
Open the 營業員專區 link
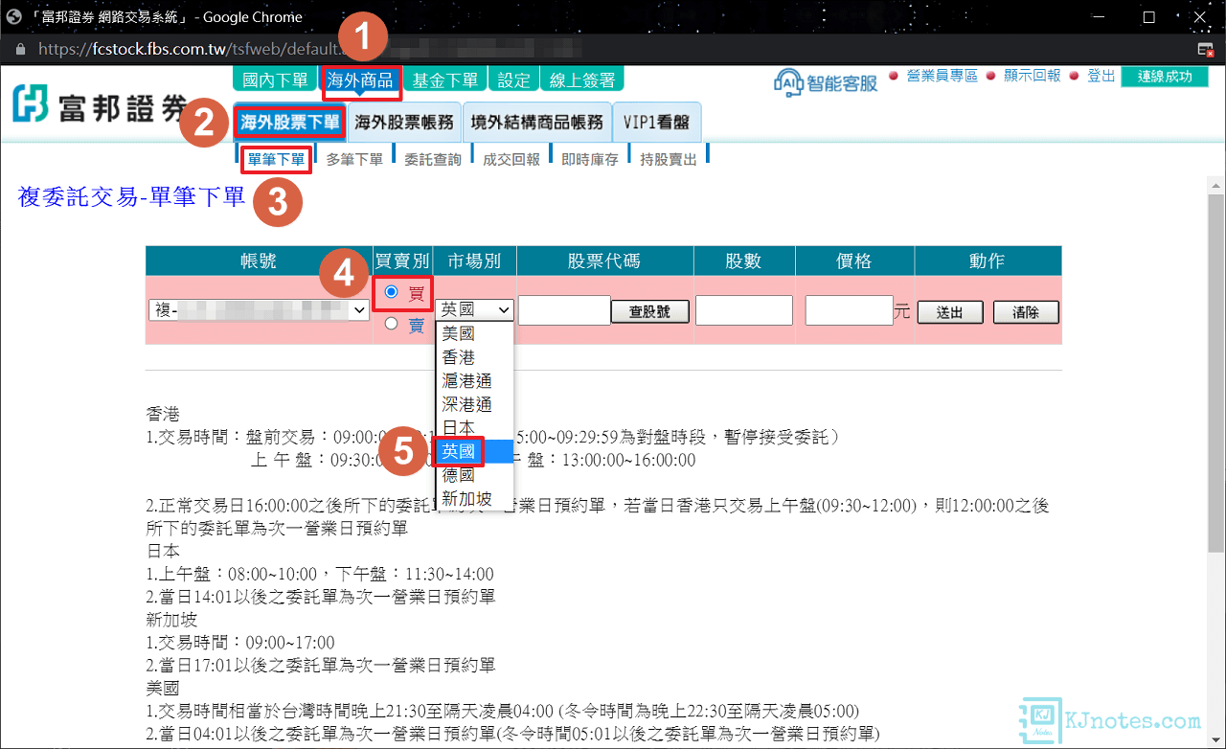[942, 76]
